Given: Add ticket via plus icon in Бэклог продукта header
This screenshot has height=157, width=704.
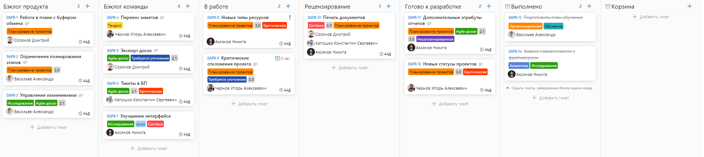Looking at the screenshot, I should [x=87, y=6].
